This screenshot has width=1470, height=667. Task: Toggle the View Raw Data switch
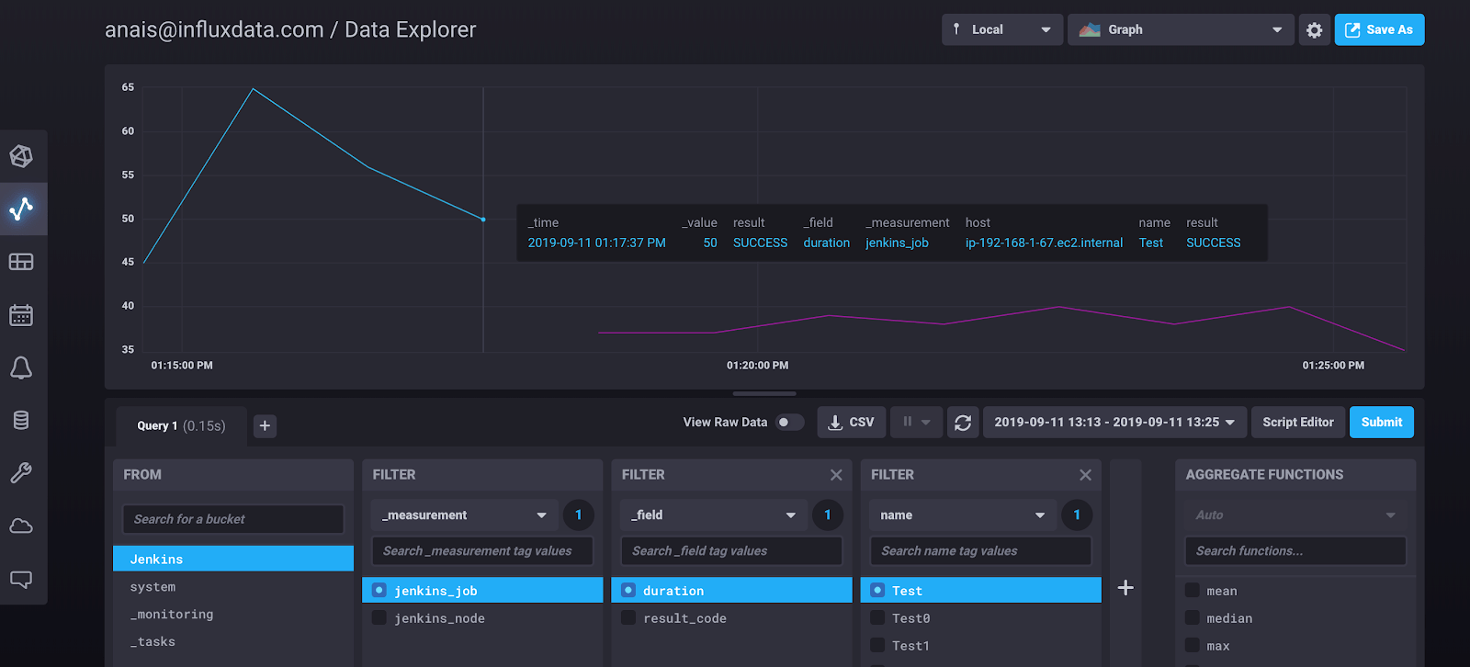tap(789, 423)
